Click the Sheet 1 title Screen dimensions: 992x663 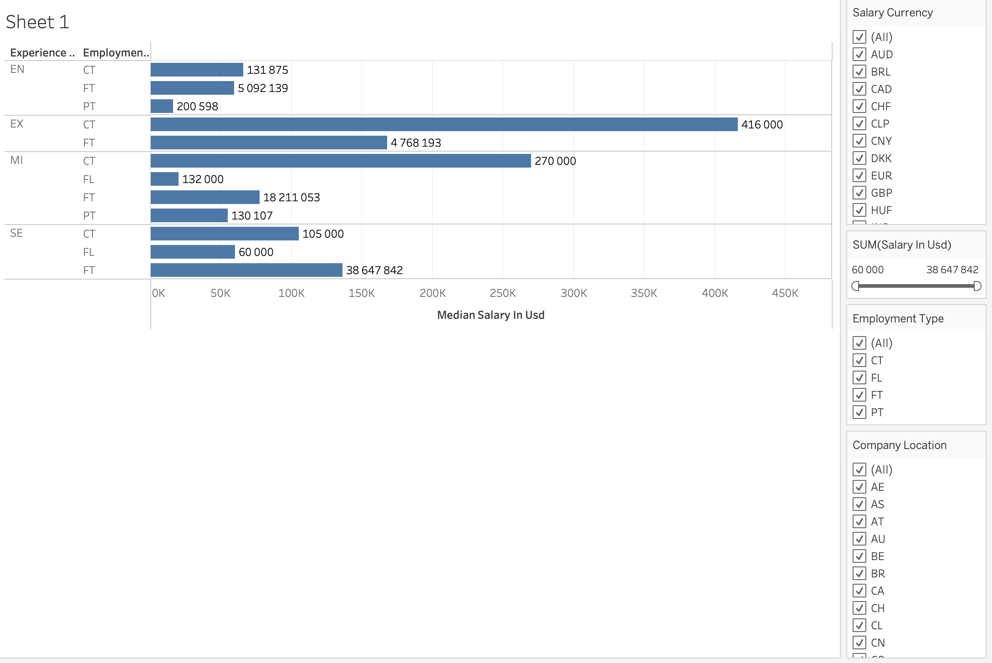37,22
